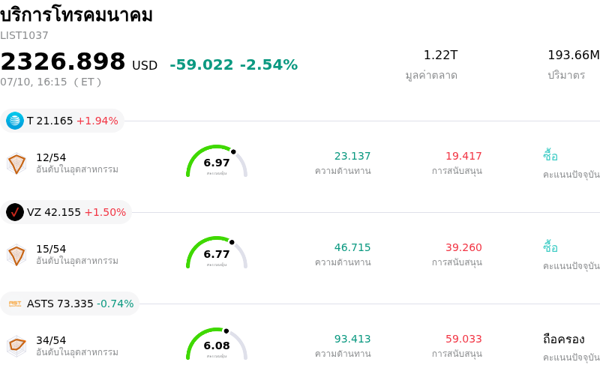Open the VZ 42.155 stock chip
600x374 pixels.
66,212
